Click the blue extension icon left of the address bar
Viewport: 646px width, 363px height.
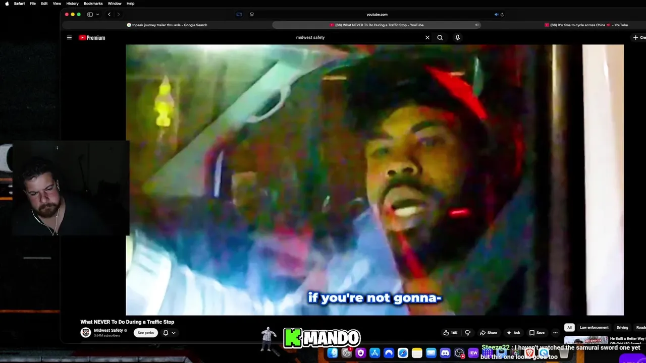239,15
